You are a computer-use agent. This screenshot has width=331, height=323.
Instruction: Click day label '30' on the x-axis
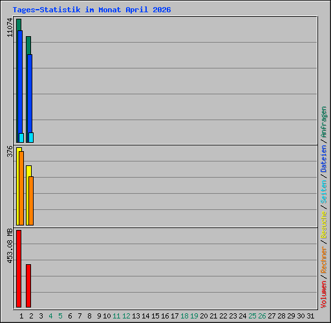click(x=301, y=316)
